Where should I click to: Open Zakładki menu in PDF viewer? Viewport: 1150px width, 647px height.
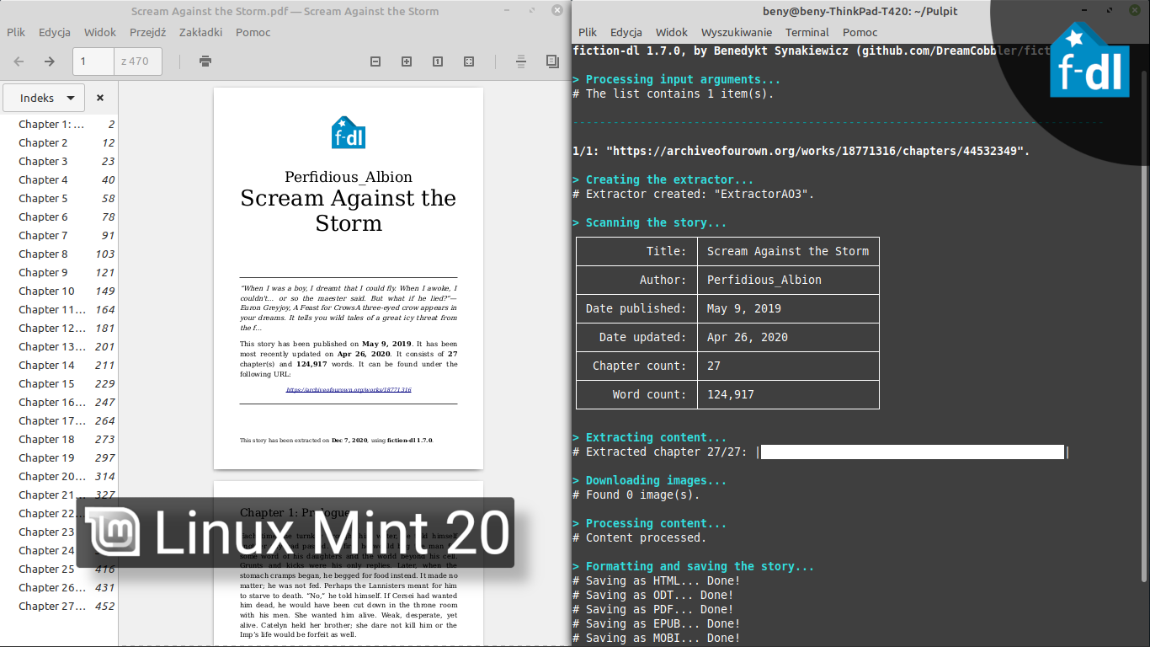201,32
